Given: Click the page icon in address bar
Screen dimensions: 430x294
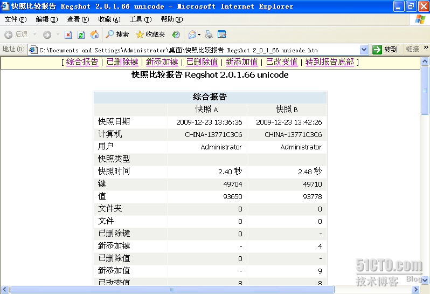Looking at the screenshot, I should point(33,50).
